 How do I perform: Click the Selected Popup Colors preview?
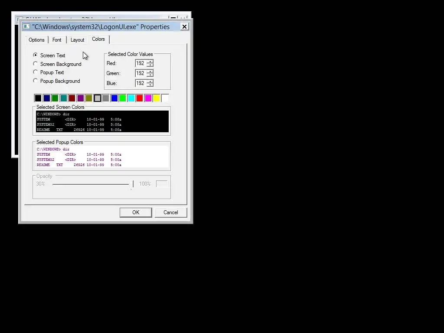(102, 157)
